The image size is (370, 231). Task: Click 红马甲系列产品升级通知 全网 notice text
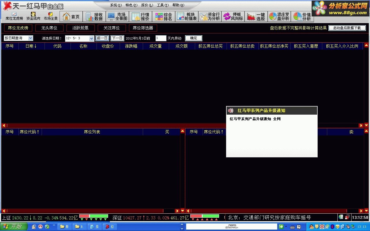click(255, 119)
